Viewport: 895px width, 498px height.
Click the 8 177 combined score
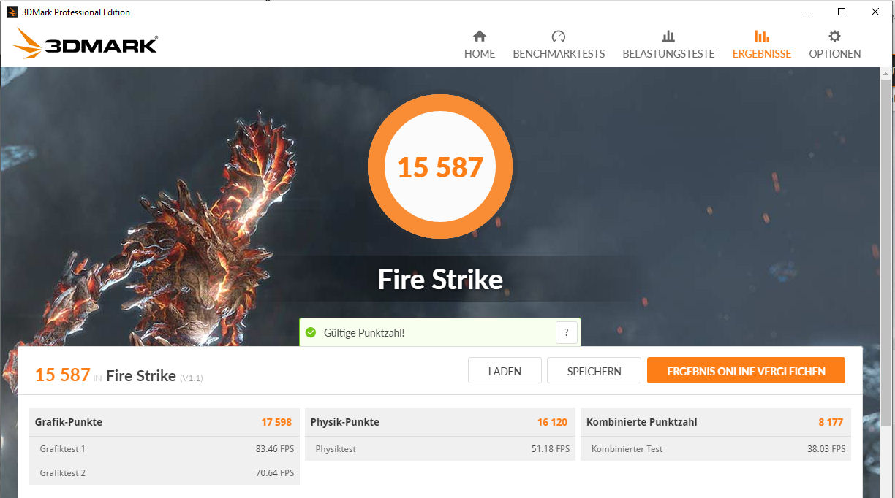click(x=832, y=422)
